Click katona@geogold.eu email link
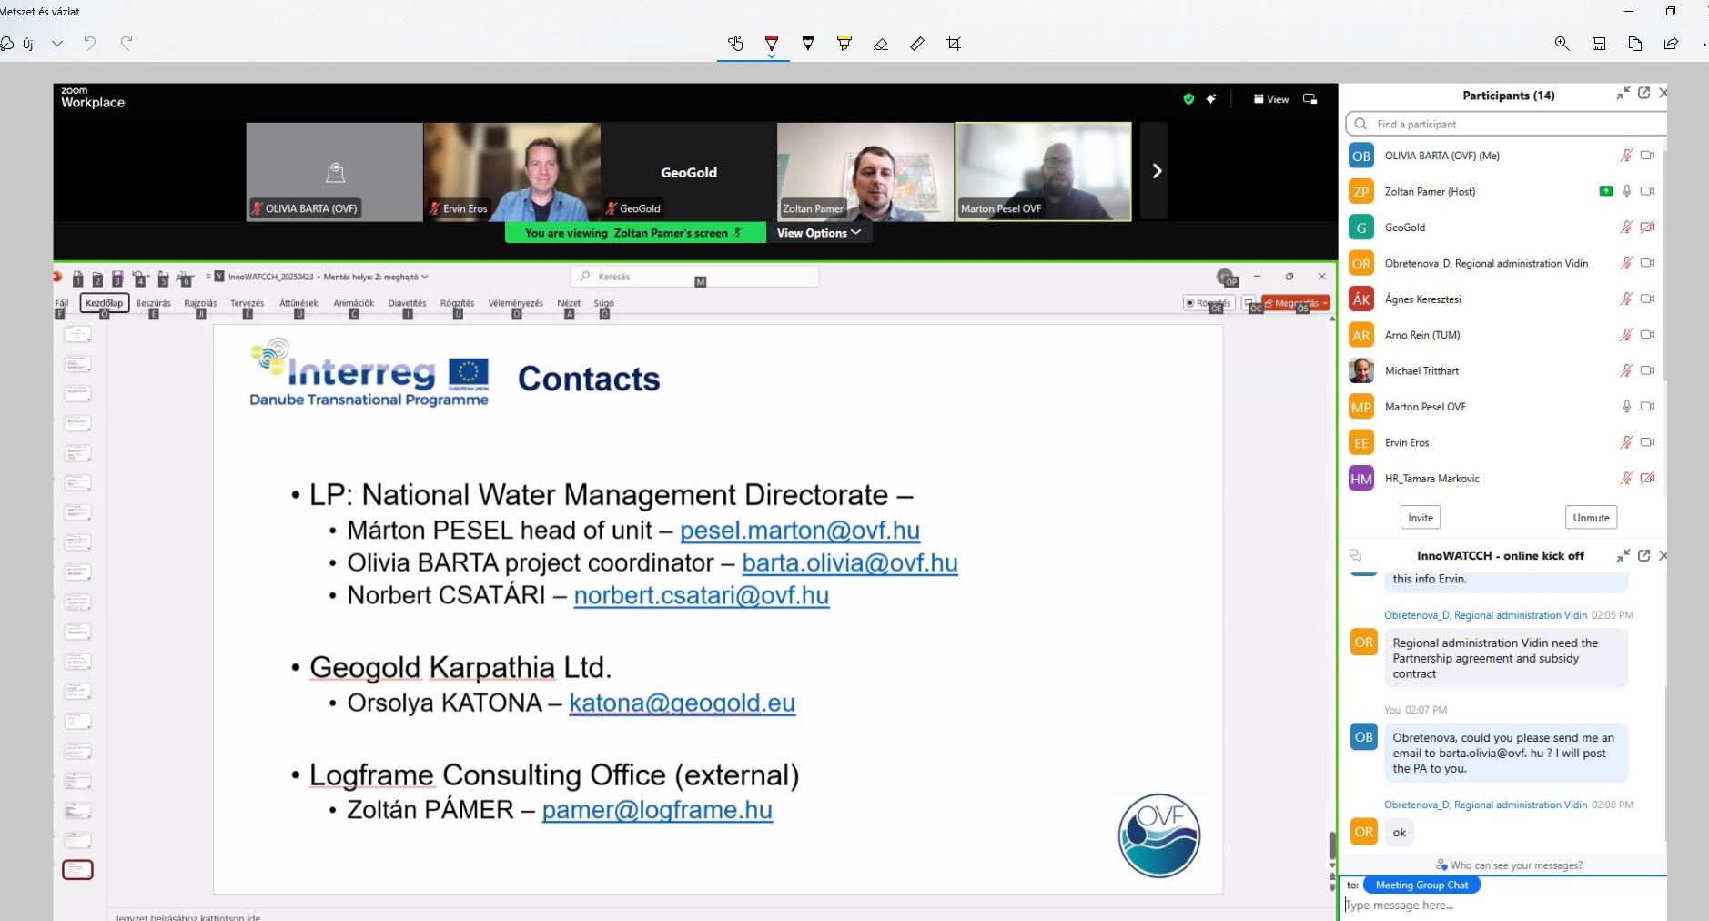The height and width of the screenshot is (921, 1709). [683, 703]
